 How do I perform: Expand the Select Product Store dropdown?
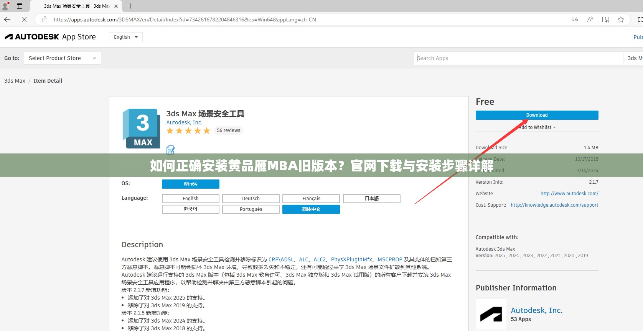pos(63,58)
